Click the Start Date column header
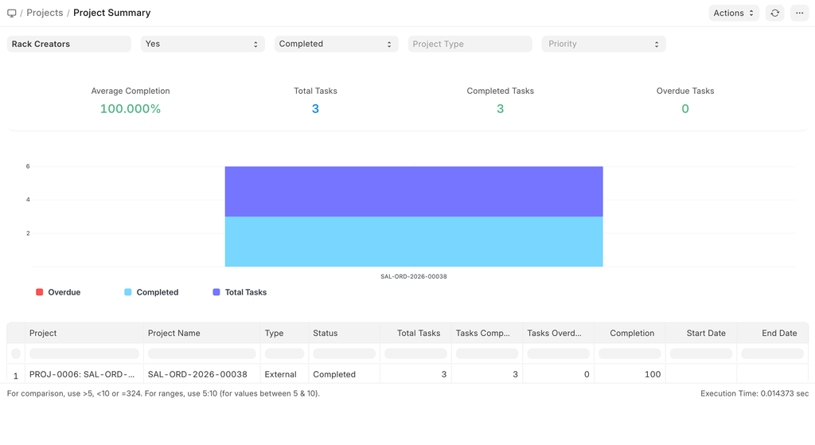The width and height of the screenshot is (815, 445). point(706,333)
